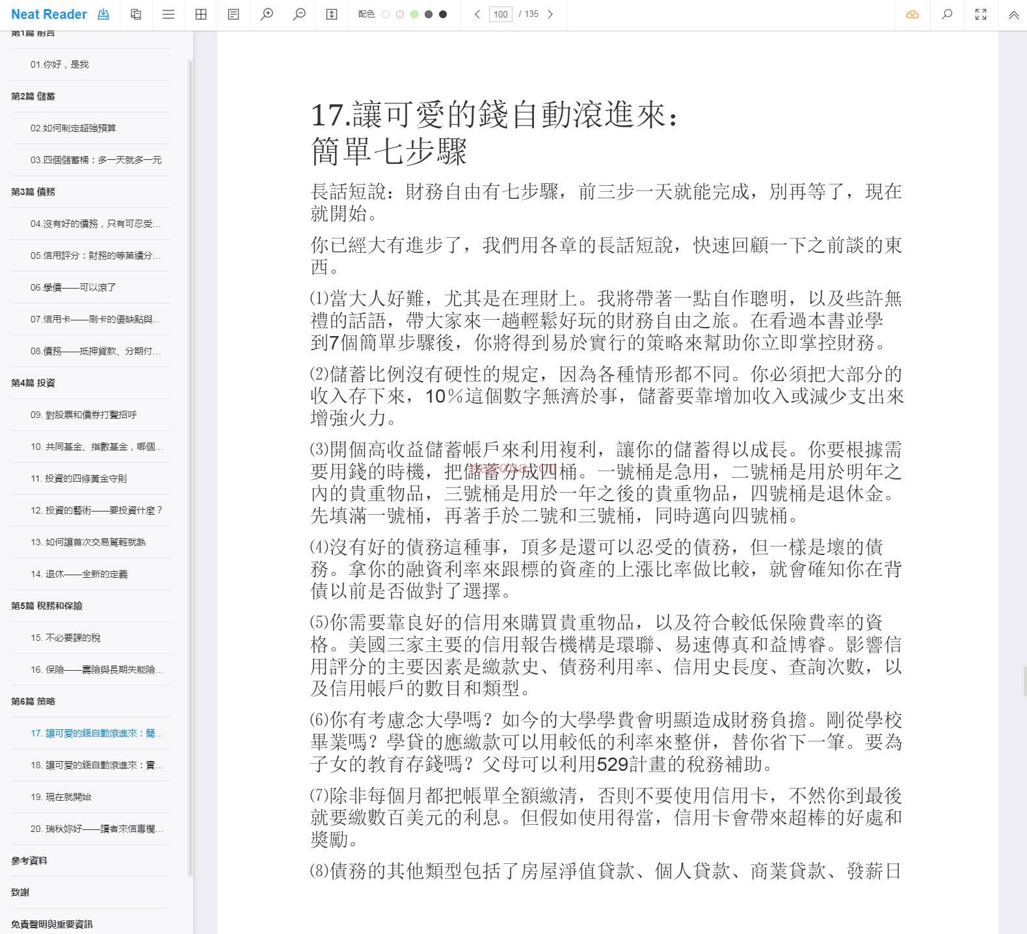Click the page number field showing 100
This screenshot has height=934, width=1027.
pyautogui.click(x=500, y=14)
